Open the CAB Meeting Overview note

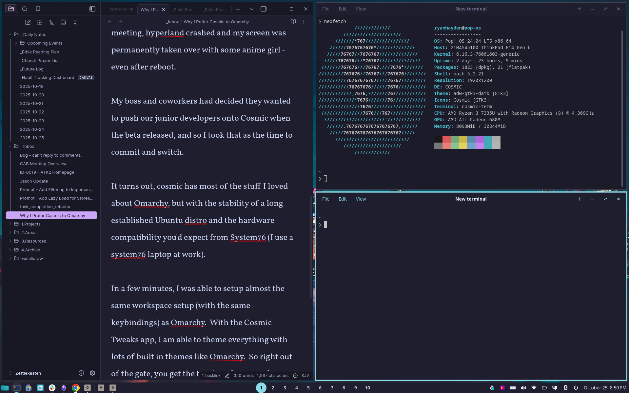pos(43,164)
